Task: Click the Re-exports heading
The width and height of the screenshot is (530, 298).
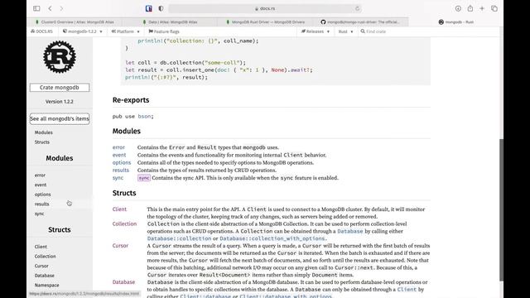Action: tap(131, 100)
